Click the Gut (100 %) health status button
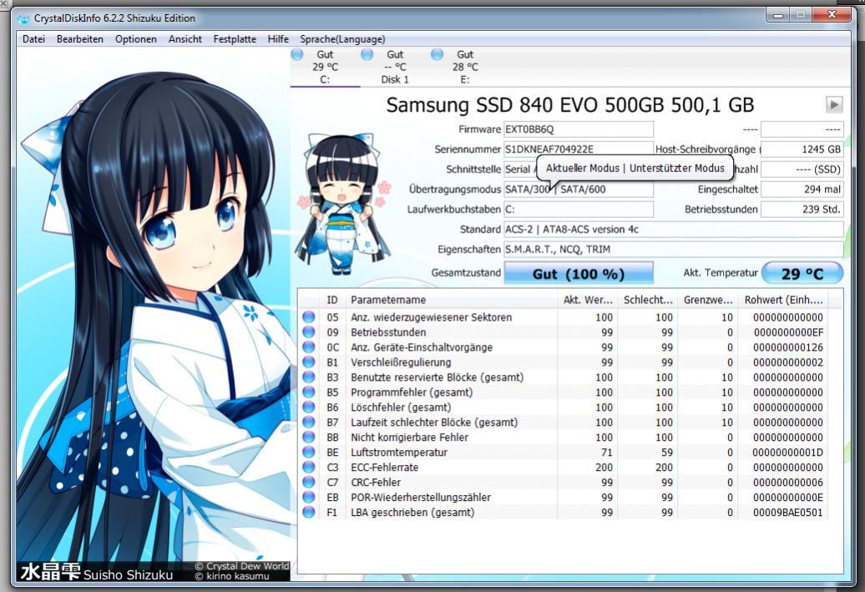The image size is (865, 592). [578, 274]
